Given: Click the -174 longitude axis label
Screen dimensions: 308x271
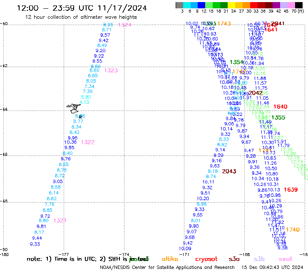Looking at the screenshot, I should point(124,254).
